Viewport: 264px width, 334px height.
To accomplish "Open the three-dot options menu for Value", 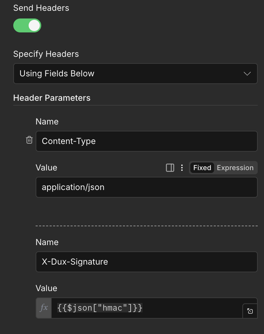I will tap(182, 168).
